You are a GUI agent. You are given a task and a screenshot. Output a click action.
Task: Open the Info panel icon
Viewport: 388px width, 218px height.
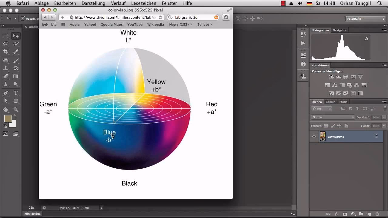(x=303, y=64)
